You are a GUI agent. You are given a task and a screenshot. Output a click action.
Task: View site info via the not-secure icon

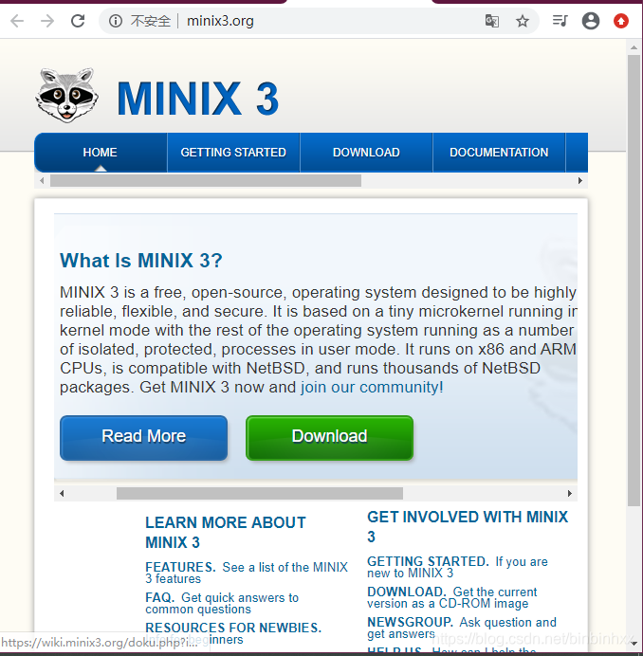pos(116,21)
